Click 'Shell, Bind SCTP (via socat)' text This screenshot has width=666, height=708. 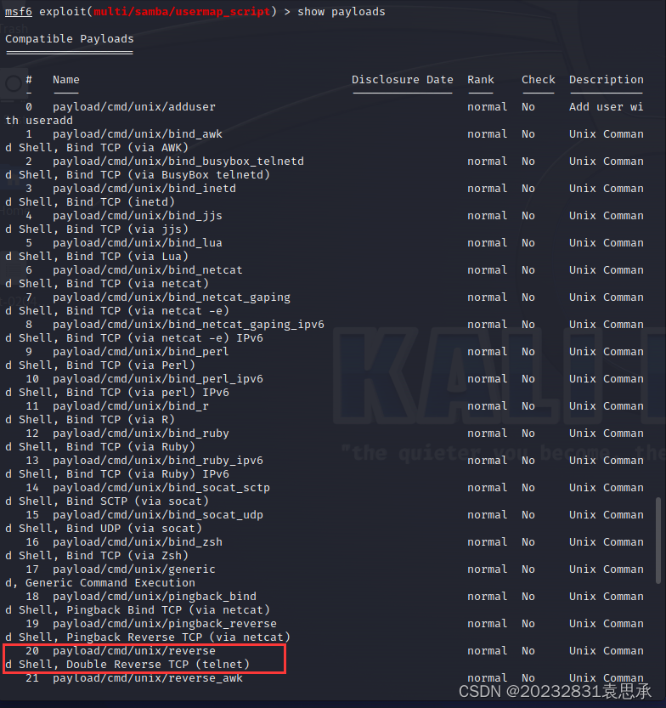pyautogui.click(x=113, y=501)
